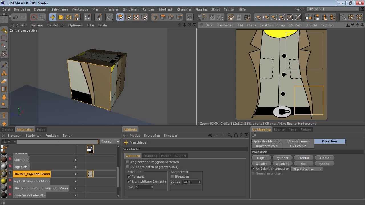Open the Optimales Mapping section
Viewport: 365px width, 205px height.
coord(267,141)
